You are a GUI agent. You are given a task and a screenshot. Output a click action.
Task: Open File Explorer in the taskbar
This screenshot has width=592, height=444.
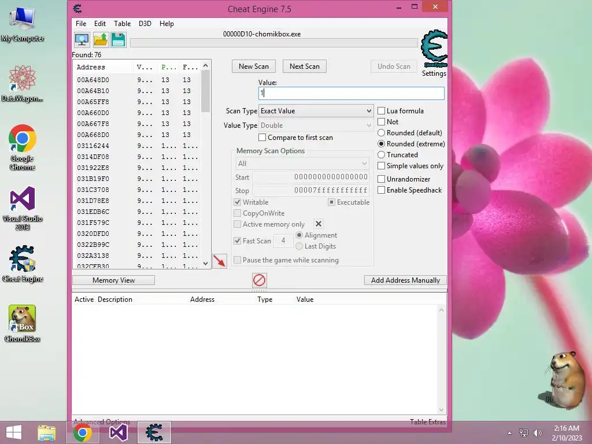coord(47,432)
